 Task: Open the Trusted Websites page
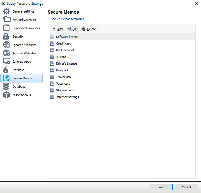click(x=21, y=53)
